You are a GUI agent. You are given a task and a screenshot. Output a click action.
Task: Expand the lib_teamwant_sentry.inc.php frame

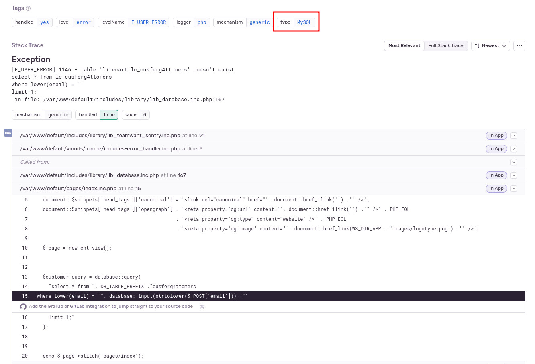(x=513, y=136)
